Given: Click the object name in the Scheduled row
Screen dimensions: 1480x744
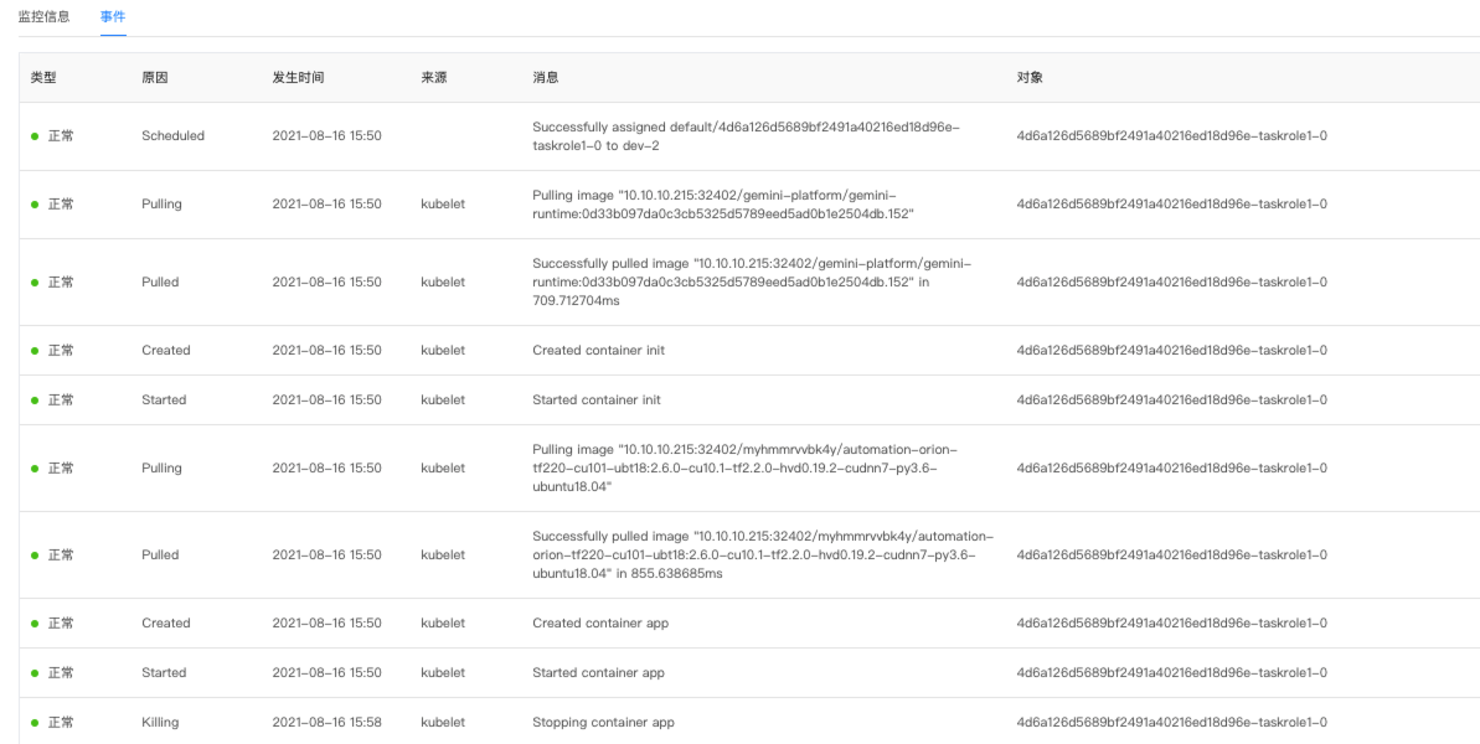Looking at the screenshot, I should pyautogui.click(x=1172, y=136).
